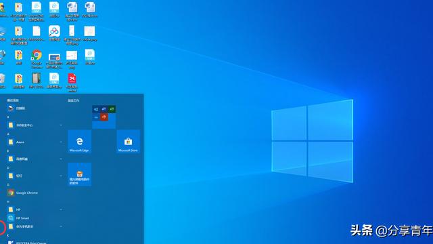
Task: Expand the folder chevron under letter D
Action: tap(61, 176)
